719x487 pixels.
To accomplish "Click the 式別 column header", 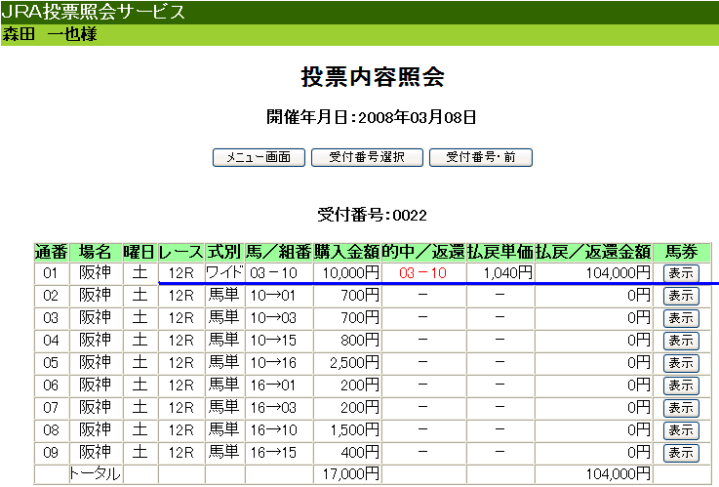I will [224, 252].
